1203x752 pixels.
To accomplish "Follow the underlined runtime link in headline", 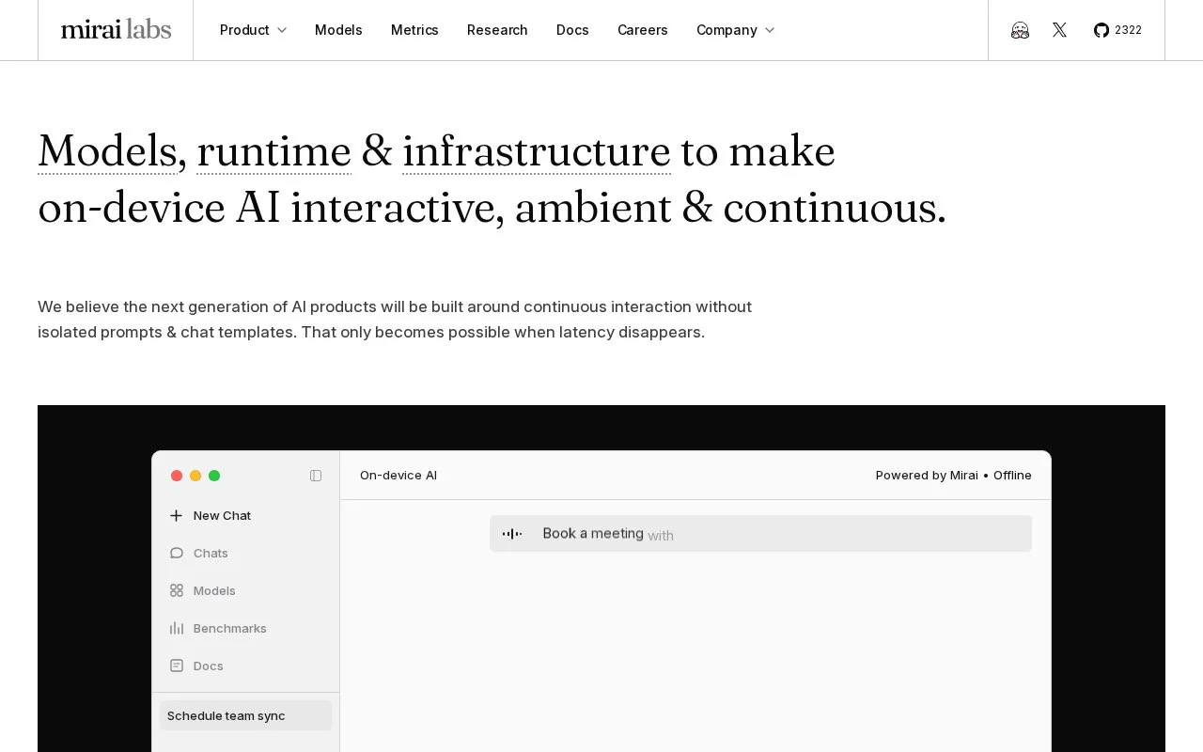I will (273, 151).
